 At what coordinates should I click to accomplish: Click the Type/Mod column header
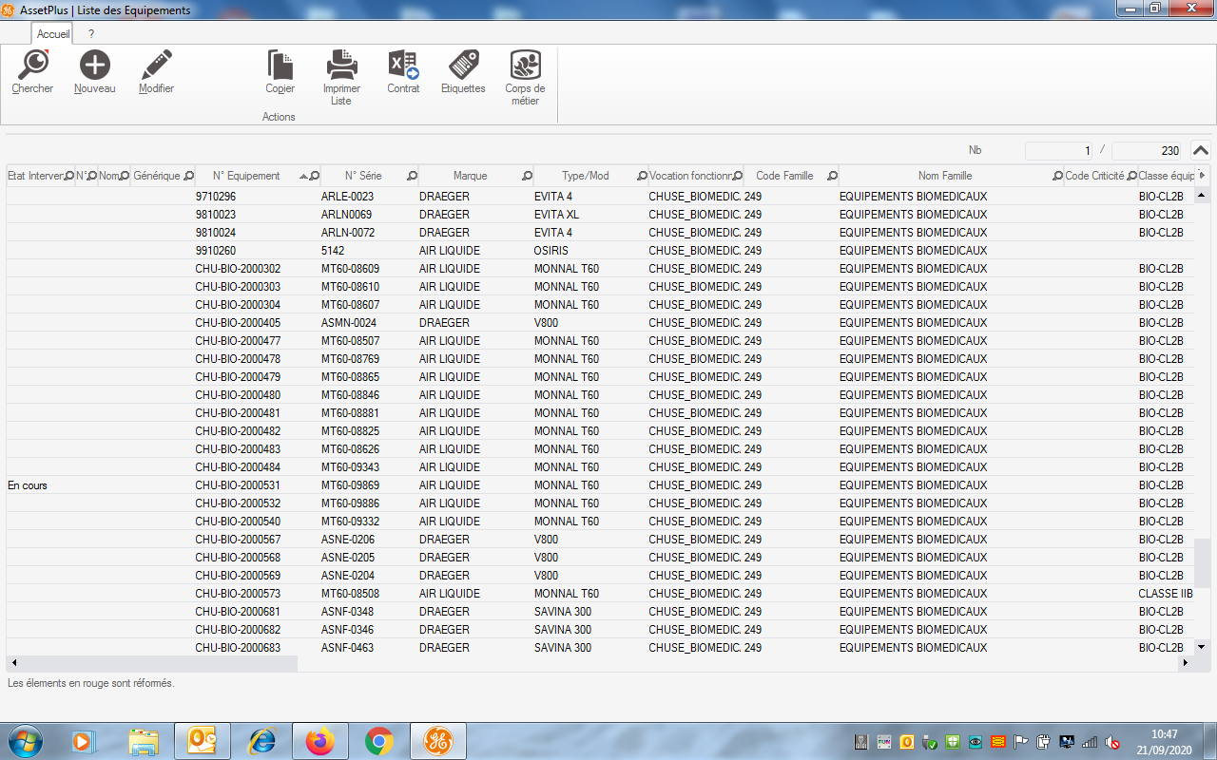pos(586,176)
